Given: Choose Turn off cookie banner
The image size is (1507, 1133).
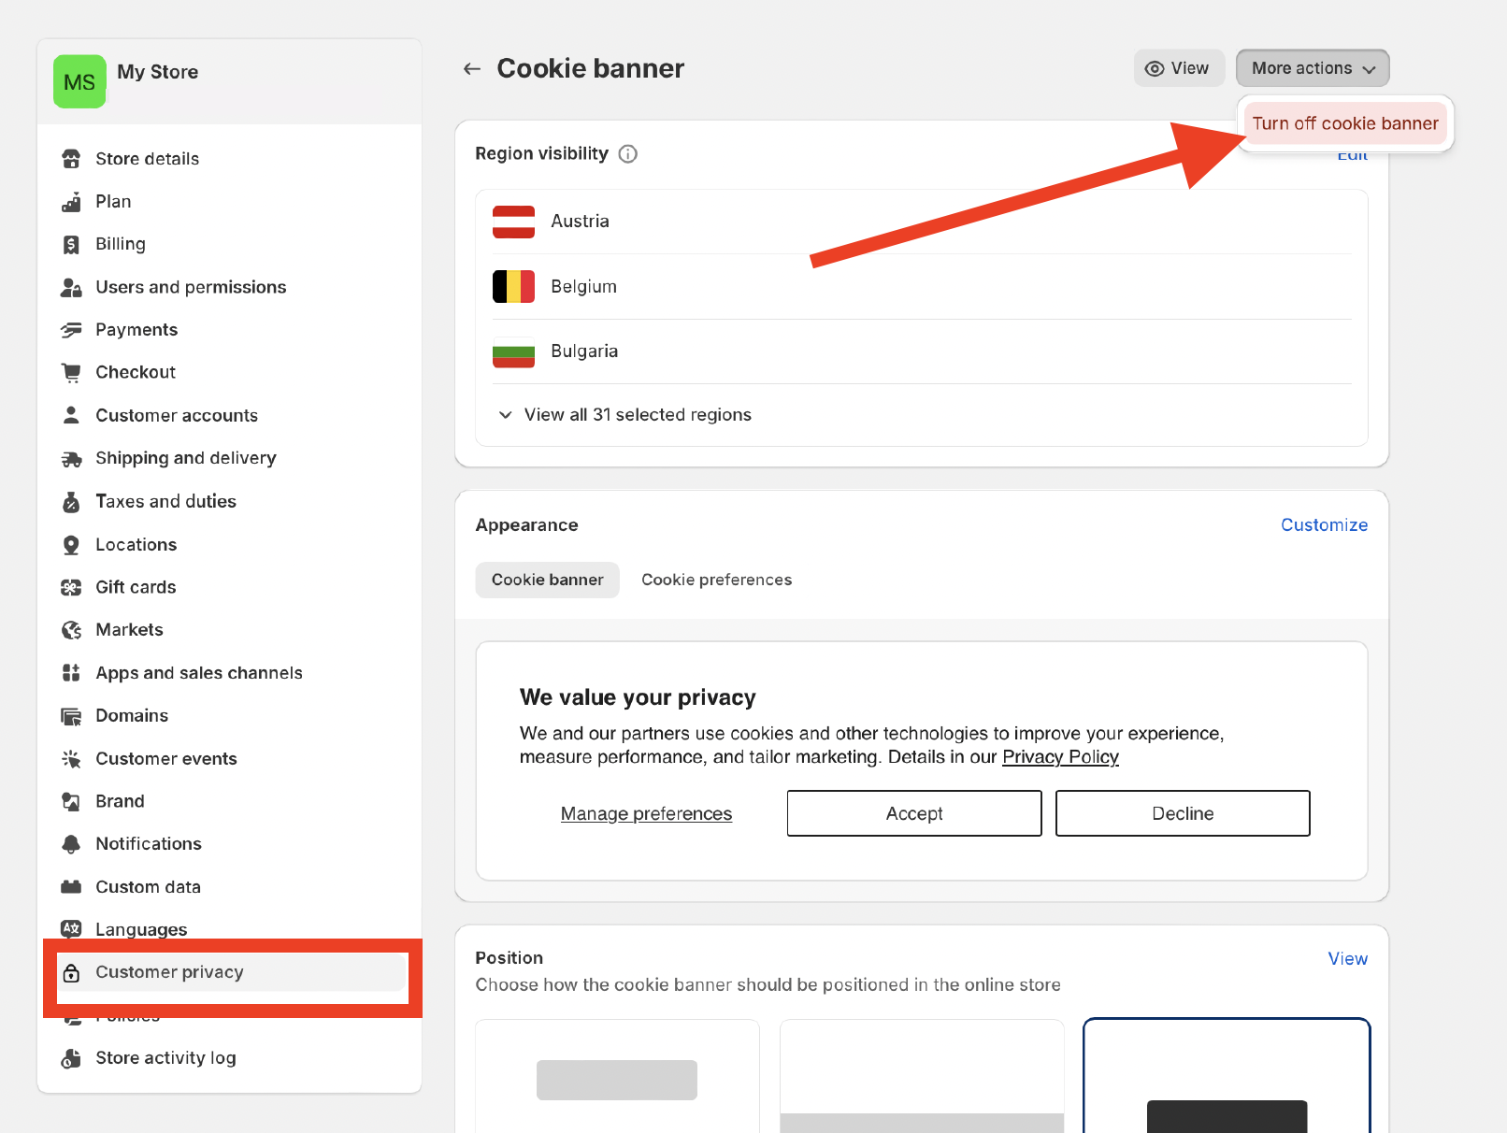Looking at the screenshot, I should 1344,122.
